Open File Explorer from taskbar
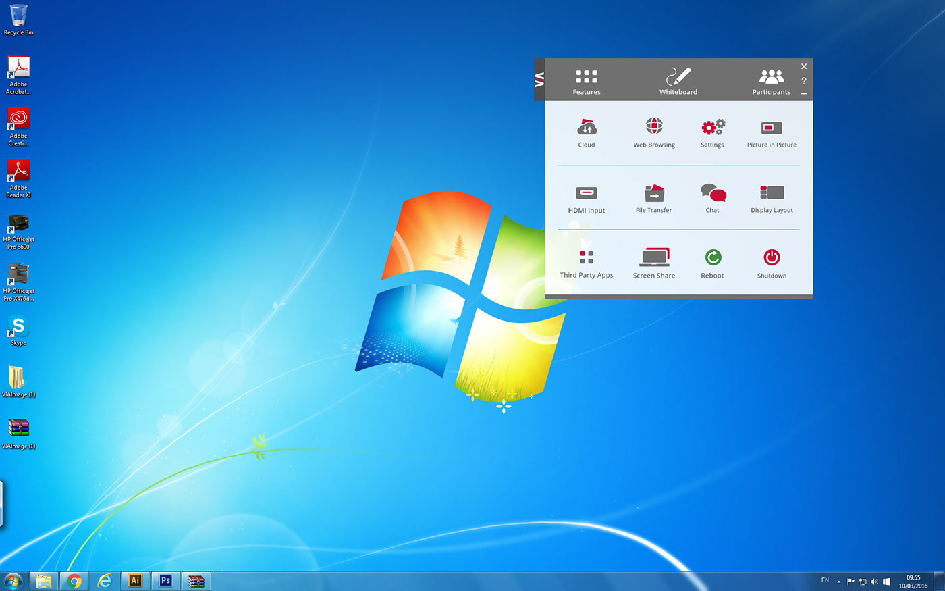 point(44,581)
